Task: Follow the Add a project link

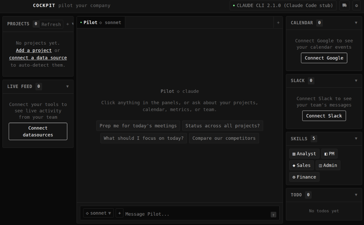Action: tap(34, 50)
